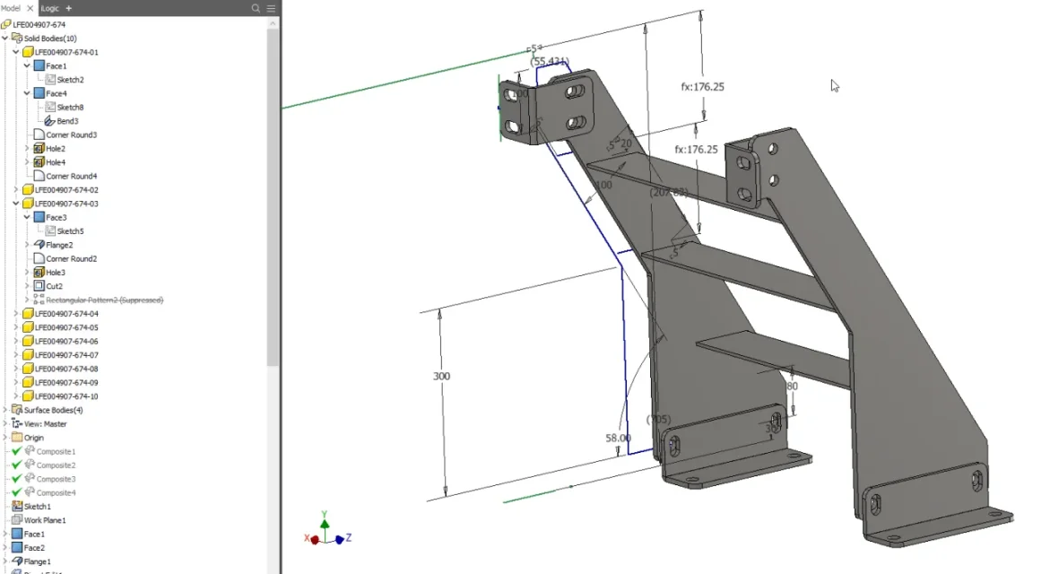
Task: Collapse the Face4 feature
Action: tap(27, 93)
